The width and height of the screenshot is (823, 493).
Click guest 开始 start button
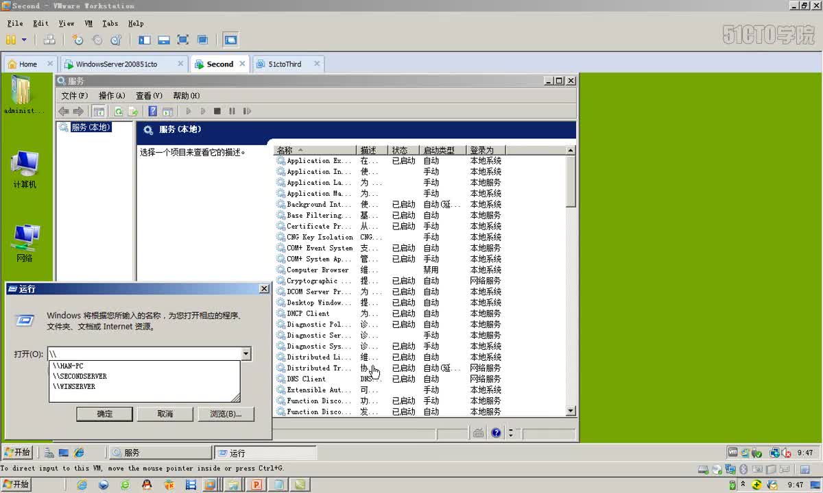[x=18, y=453]
